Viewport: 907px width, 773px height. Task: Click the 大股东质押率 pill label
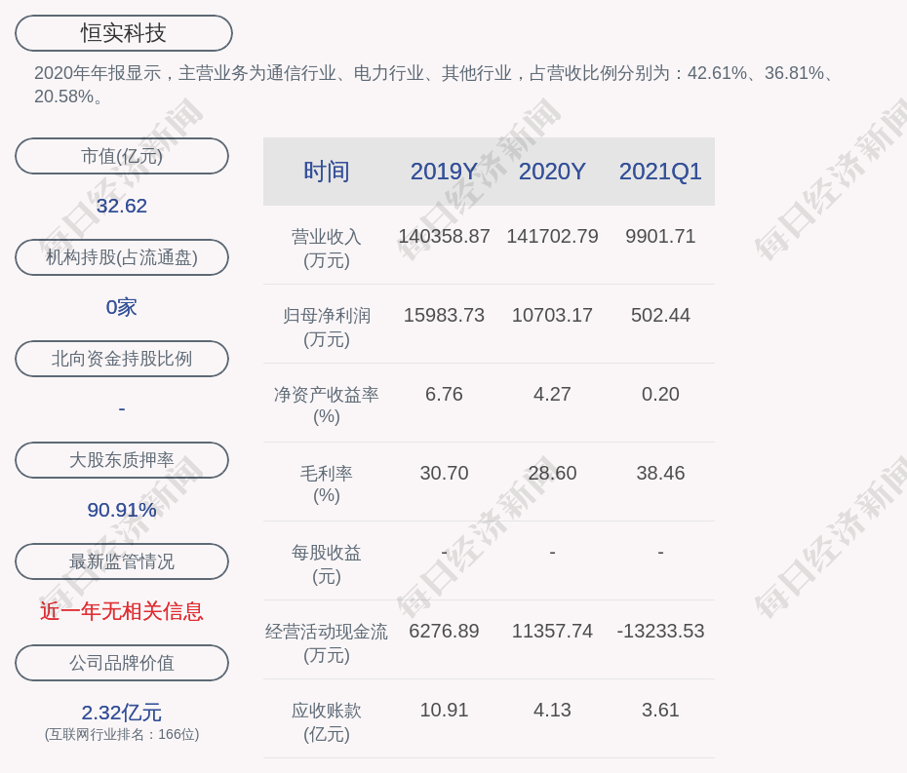tap(122, 460)
